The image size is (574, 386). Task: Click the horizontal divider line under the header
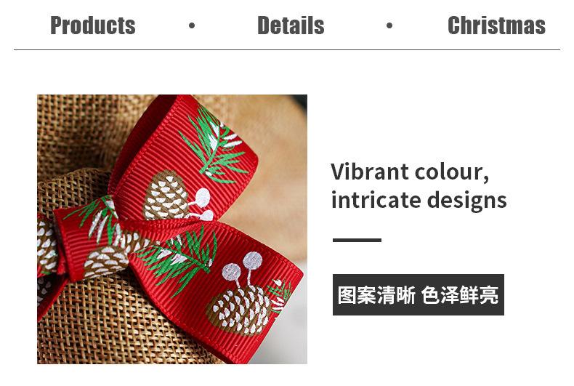coord(287,49)
